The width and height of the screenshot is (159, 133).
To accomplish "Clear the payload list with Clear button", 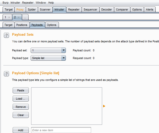I will click(x=21, y=115).
